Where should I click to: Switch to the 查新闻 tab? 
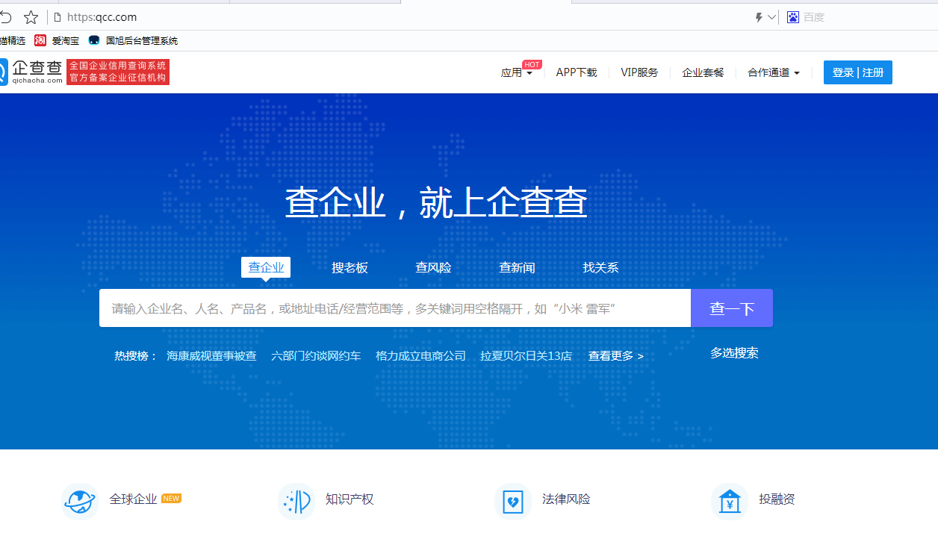click(517, 267)
